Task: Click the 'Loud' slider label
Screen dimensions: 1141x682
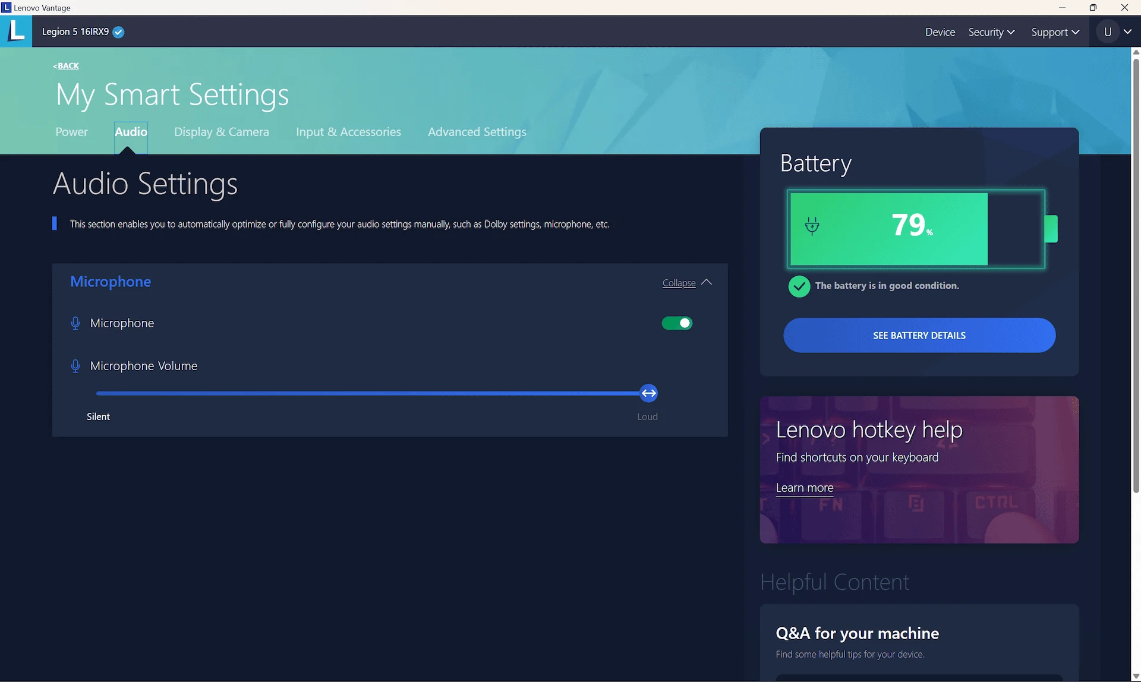Action: (647, 416)
